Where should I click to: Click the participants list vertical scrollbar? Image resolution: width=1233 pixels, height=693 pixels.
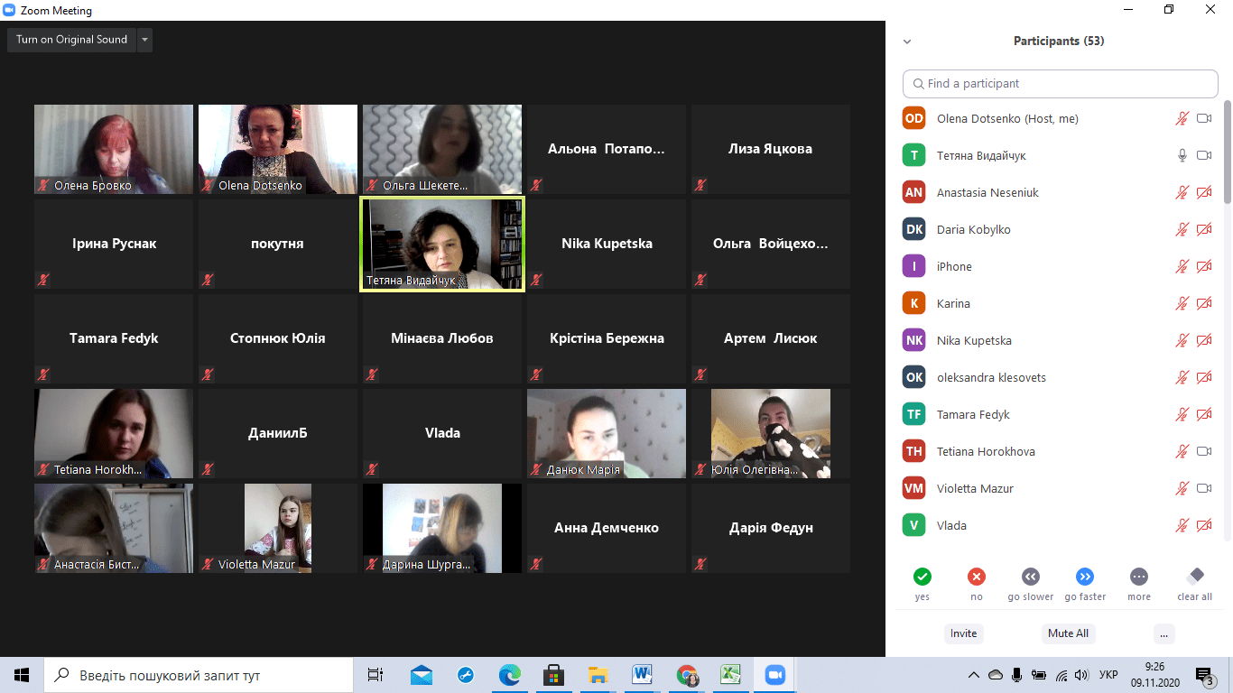pyautogui.click(x=1226, y=153)
